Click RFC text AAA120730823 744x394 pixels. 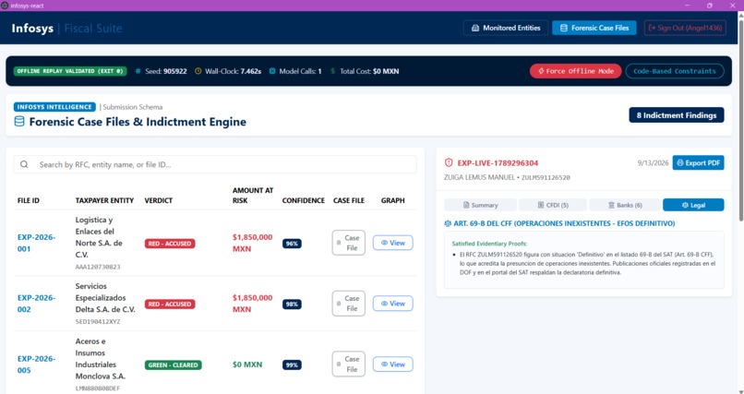click(x=98, y=267)
